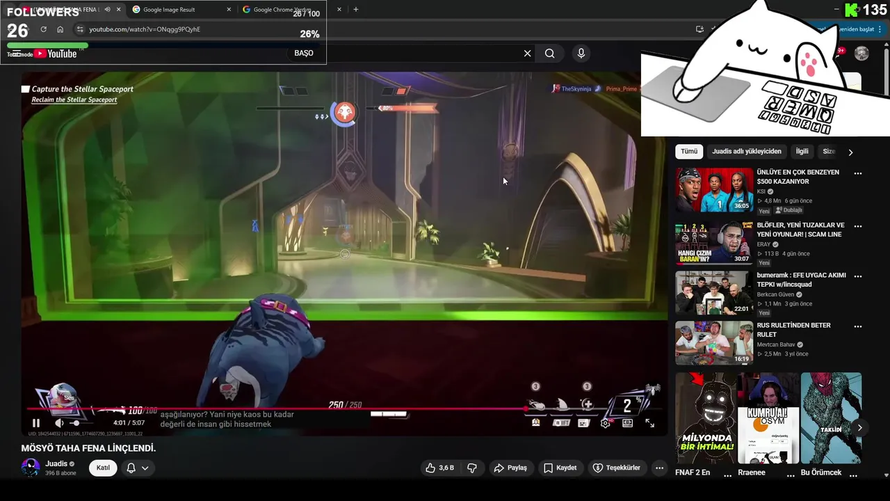
Task: Reload the page in Chrome
Action: point(43,29)
